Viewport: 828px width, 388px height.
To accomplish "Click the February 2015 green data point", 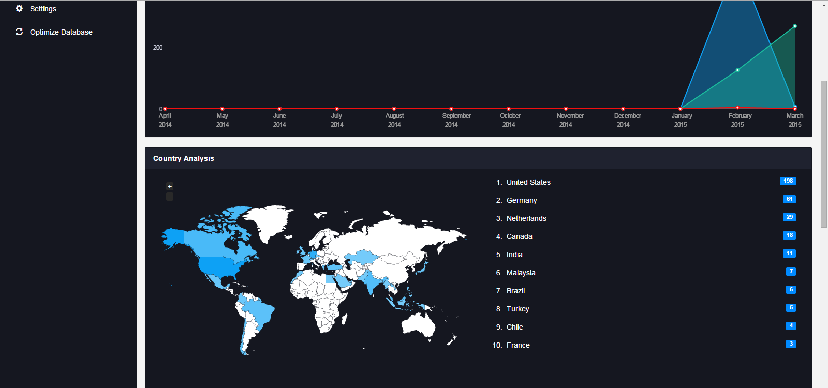I will [737, 70].
